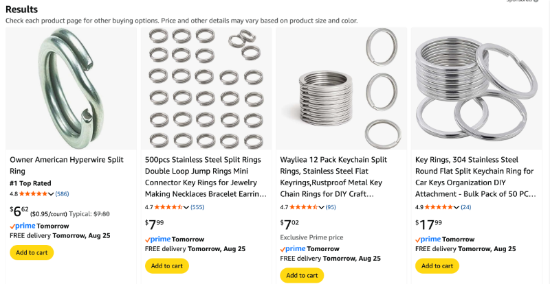Add $17.99 Key Rings pack to cart
Image resolution: width=550 pixels, height=284 pixels.
click(437, 266)
